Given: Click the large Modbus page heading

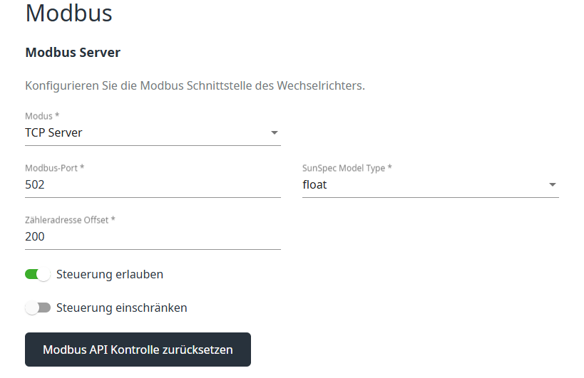Looking at the screenshot, I should [x=68, y=13].
